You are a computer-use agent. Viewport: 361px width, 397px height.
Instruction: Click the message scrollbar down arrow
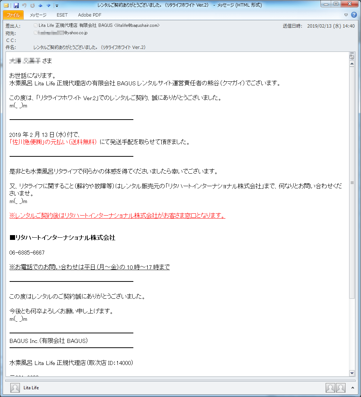pos(352,373)
